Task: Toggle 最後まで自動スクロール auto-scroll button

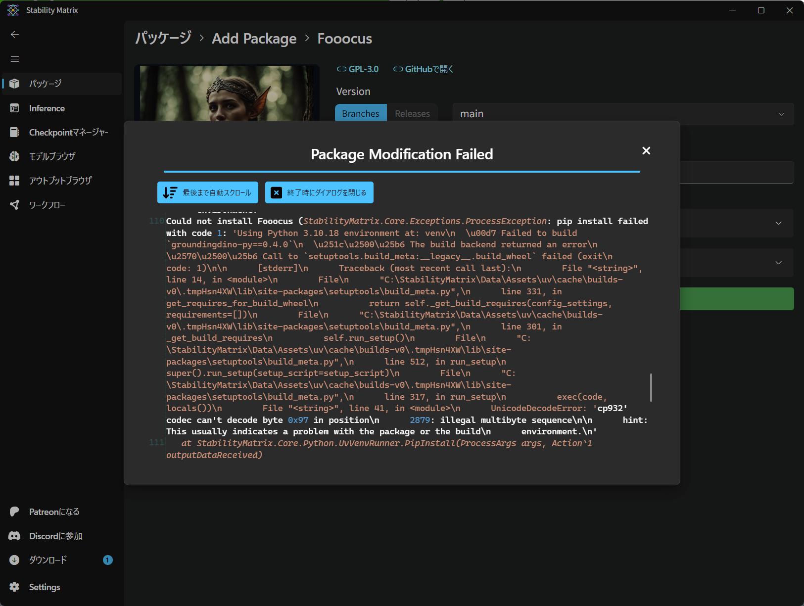Action: [208, 192]
